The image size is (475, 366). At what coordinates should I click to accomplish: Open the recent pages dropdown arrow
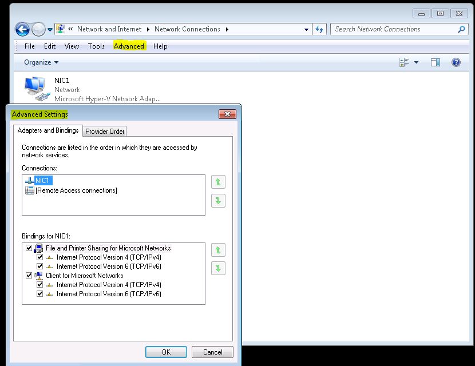coord(50,30)
